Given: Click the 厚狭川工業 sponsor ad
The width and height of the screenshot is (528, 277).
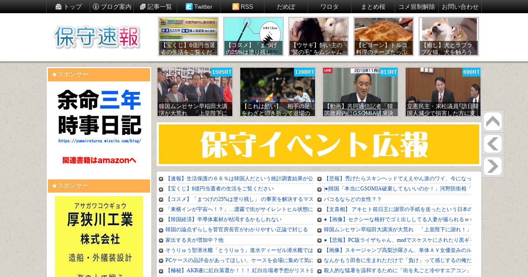Looking at the screenshot, I should [x=99, y=237].
